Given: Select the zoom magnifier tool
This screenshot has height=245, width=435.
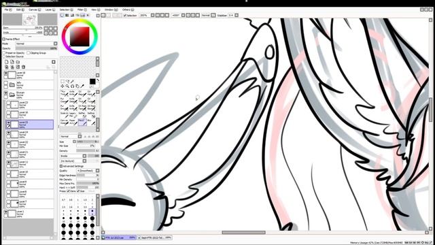Looking at the screenshot, I should (67, 86).
